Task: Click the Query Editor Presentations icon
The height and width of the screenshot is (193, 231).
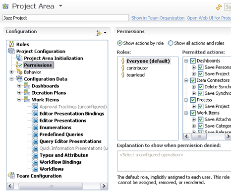Action: 35,141
